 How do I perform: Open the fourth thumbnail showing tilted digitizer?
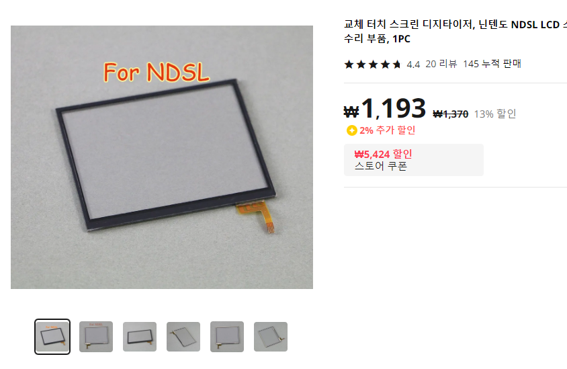[183, 337]
